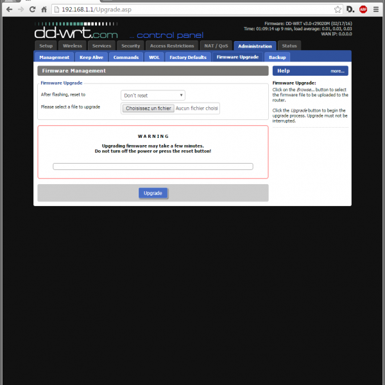The image size is (385, 385).
Task: Click the address bar URL field
Action: tap(193, 10)
